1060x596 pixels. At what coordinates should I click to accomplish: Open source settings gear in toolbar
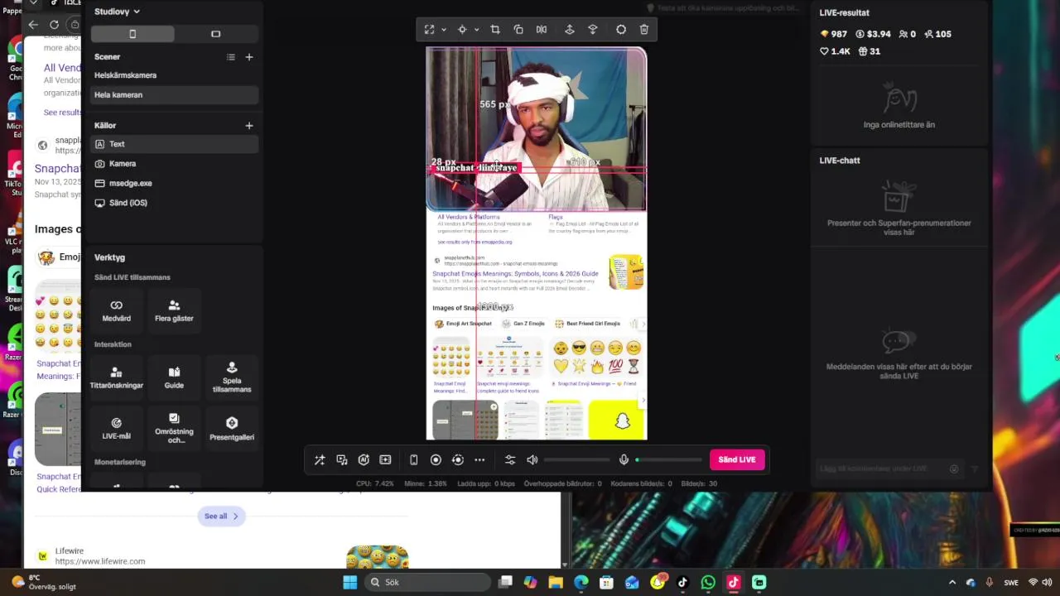tap(621, 30)
